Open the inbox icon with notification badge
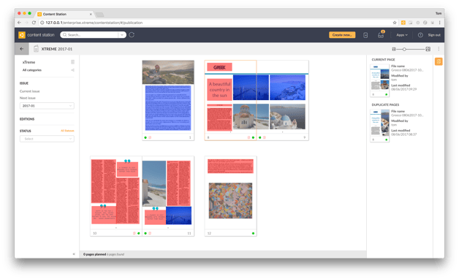 pos(381,35)
